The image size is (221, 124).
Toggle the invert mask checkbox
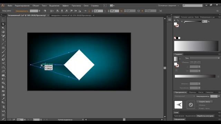pyautogui.click(x=198, y=108)
